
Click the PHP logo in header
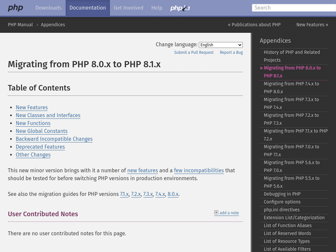pos(15,8)
